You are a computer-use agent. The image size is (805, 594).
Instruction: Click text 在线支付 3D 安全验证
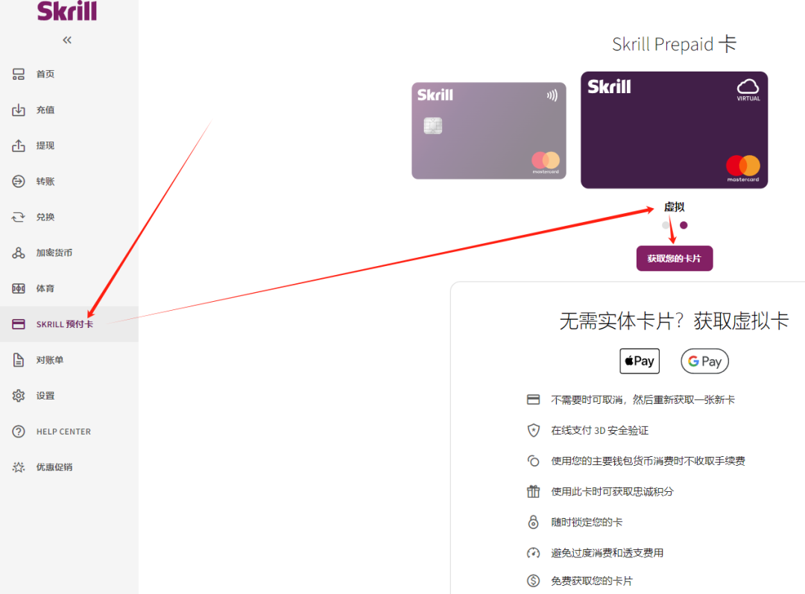point(599,430)
